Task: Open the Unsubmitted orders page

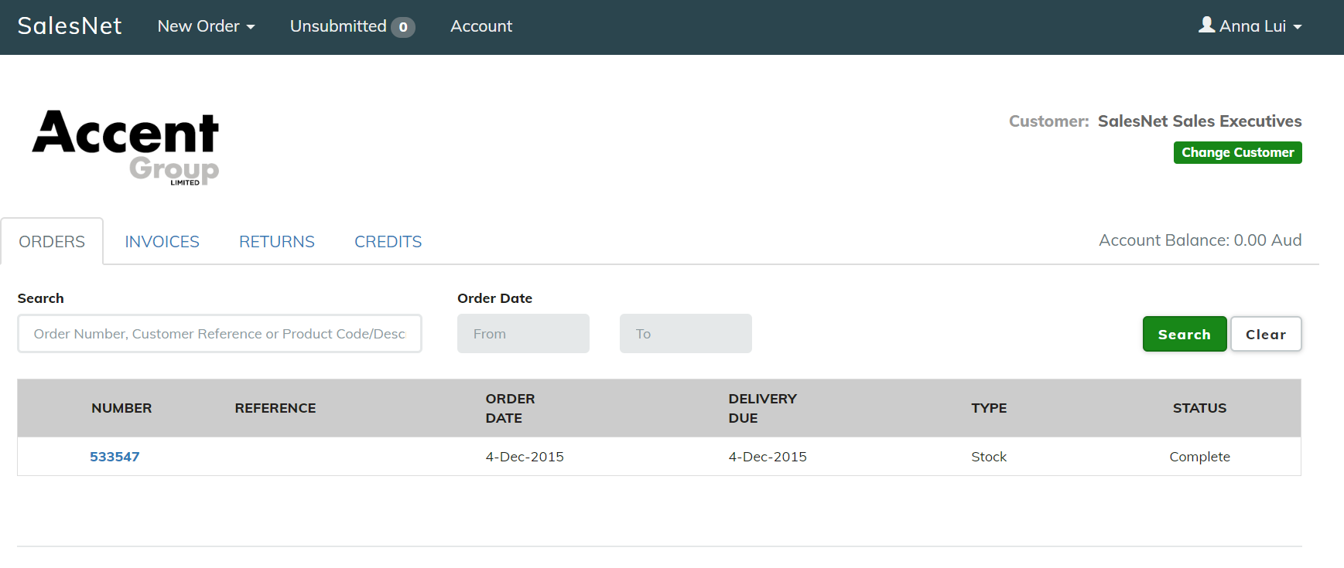Action: [x=338, y=26]
